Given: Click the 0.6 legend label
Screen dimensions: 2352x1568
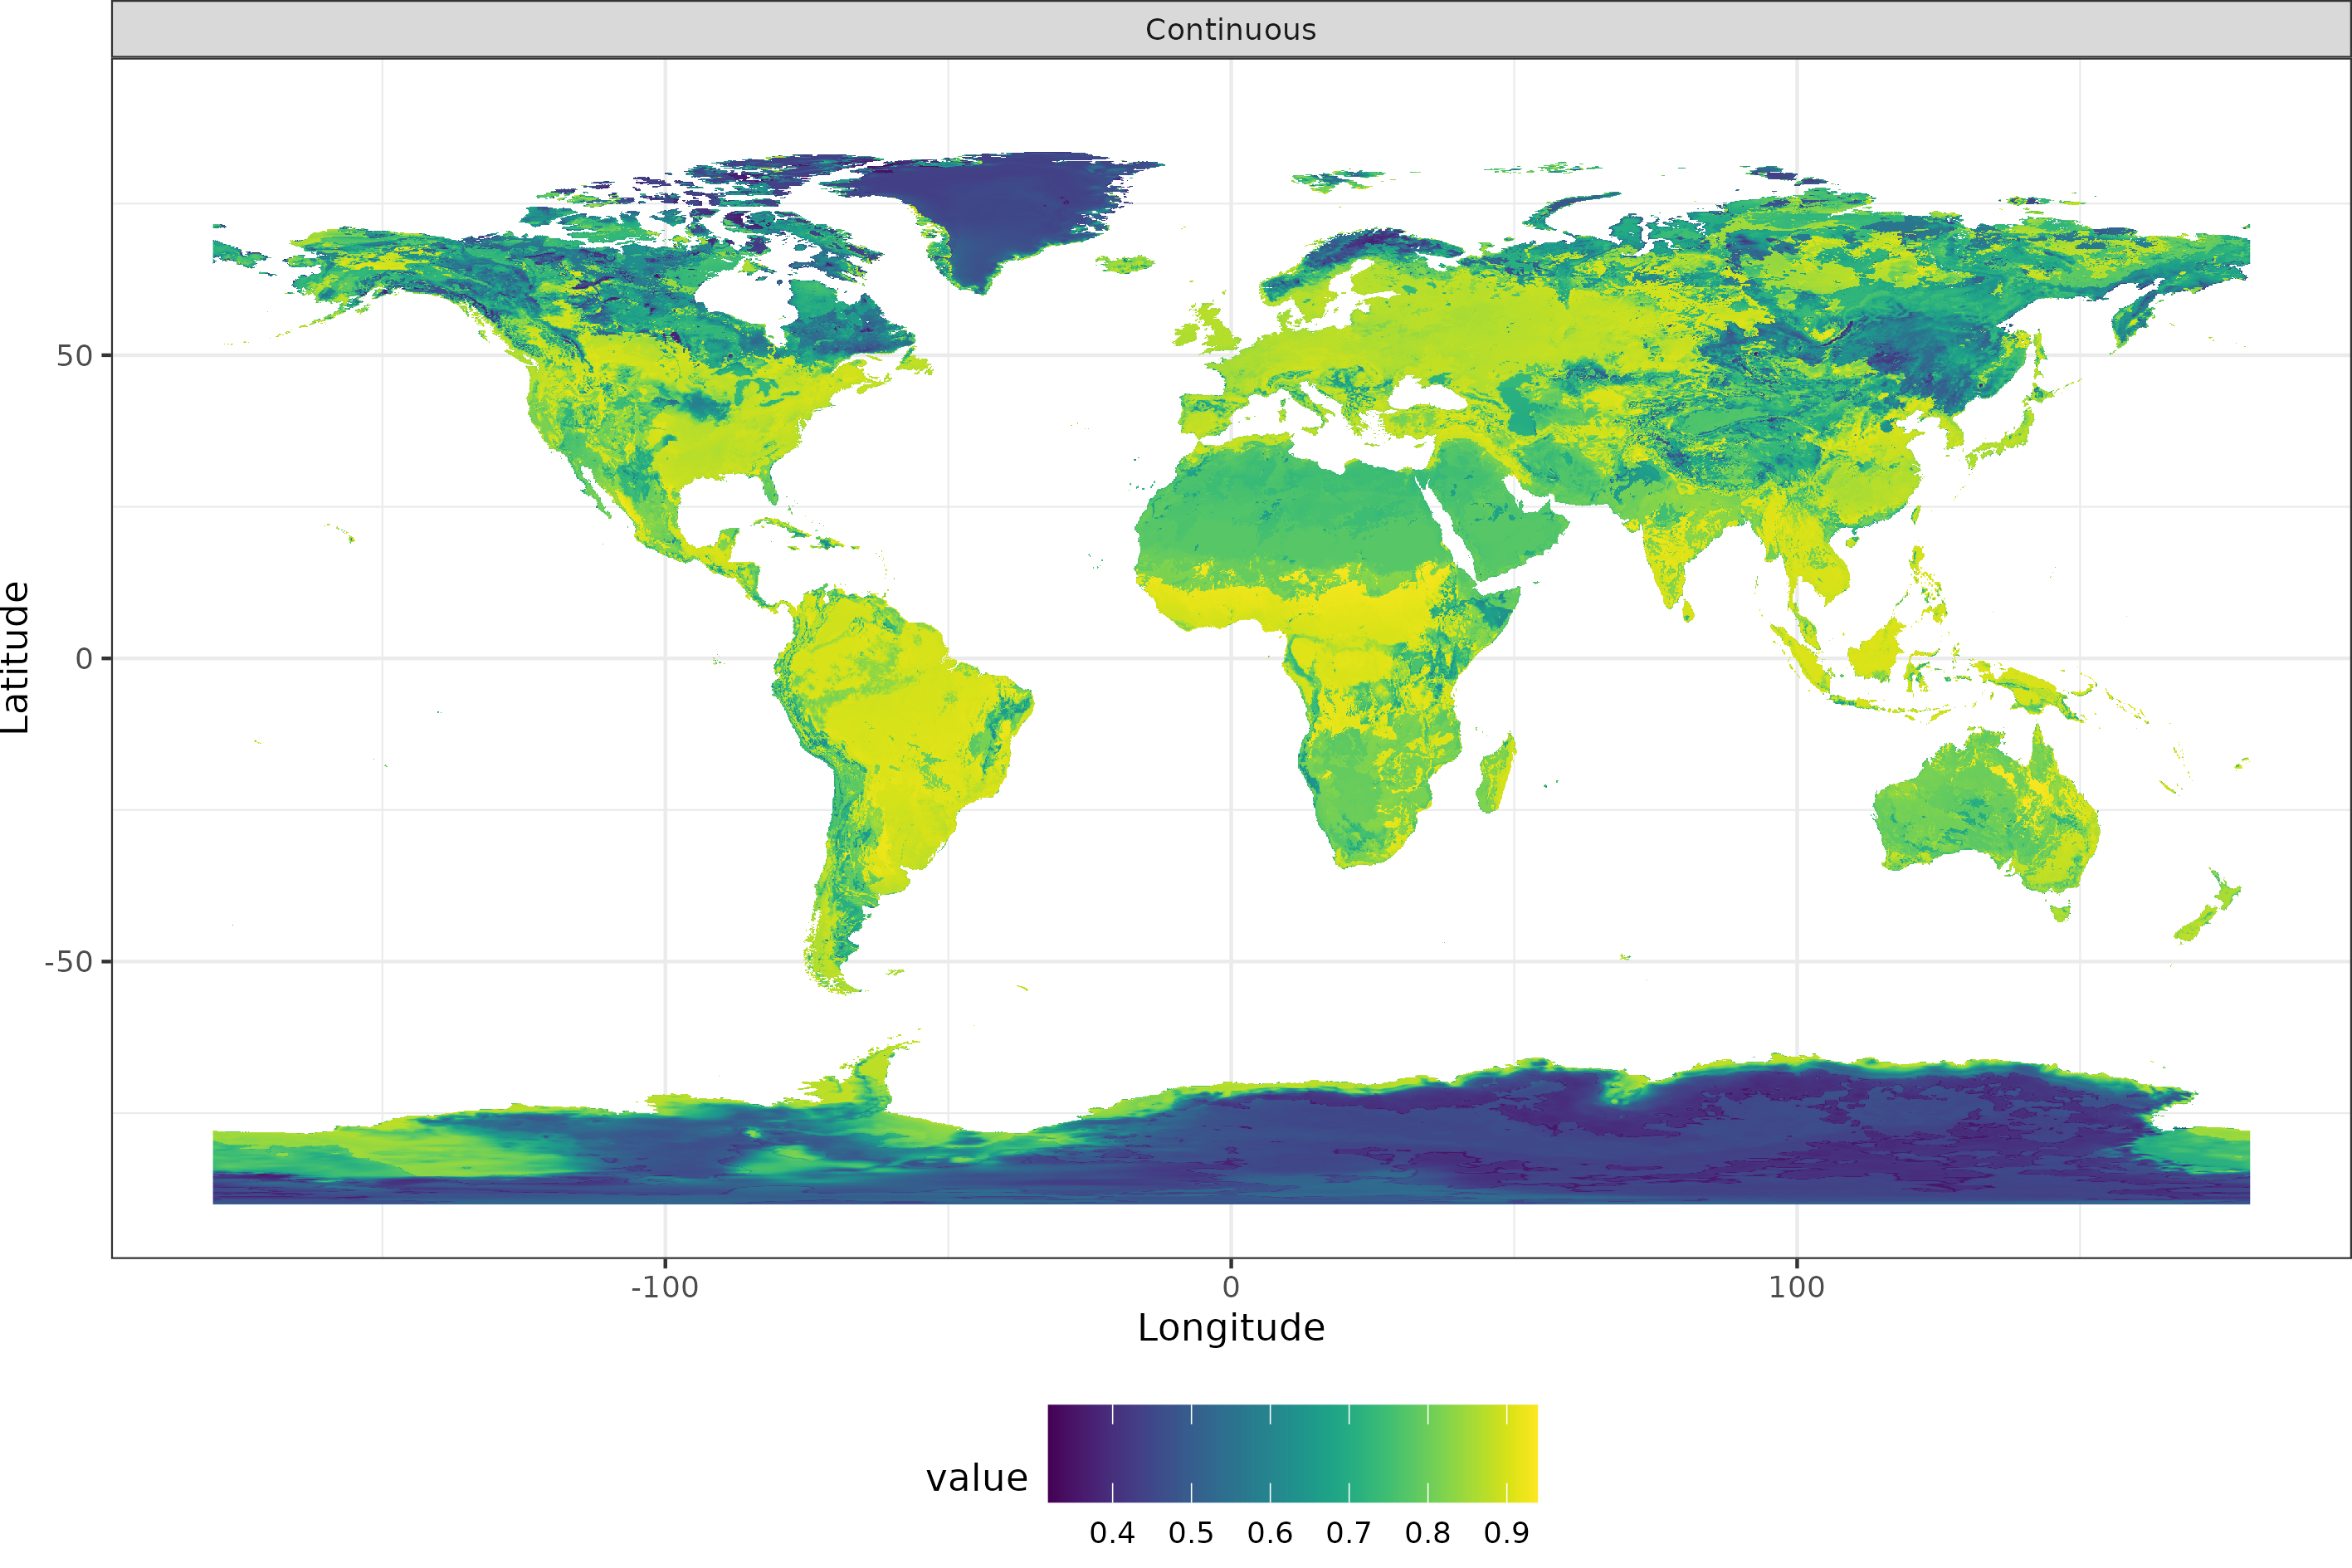Looking at the screenshot, I should (1270, 1533).
